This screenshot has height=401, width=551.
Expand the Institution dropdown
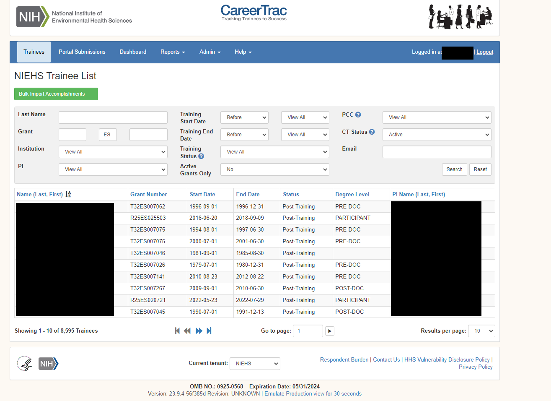[x=113, y=152]
